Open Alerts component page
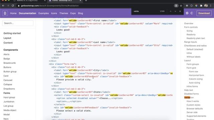Screen dimensions: 214x120 click(x=6, y=54)
